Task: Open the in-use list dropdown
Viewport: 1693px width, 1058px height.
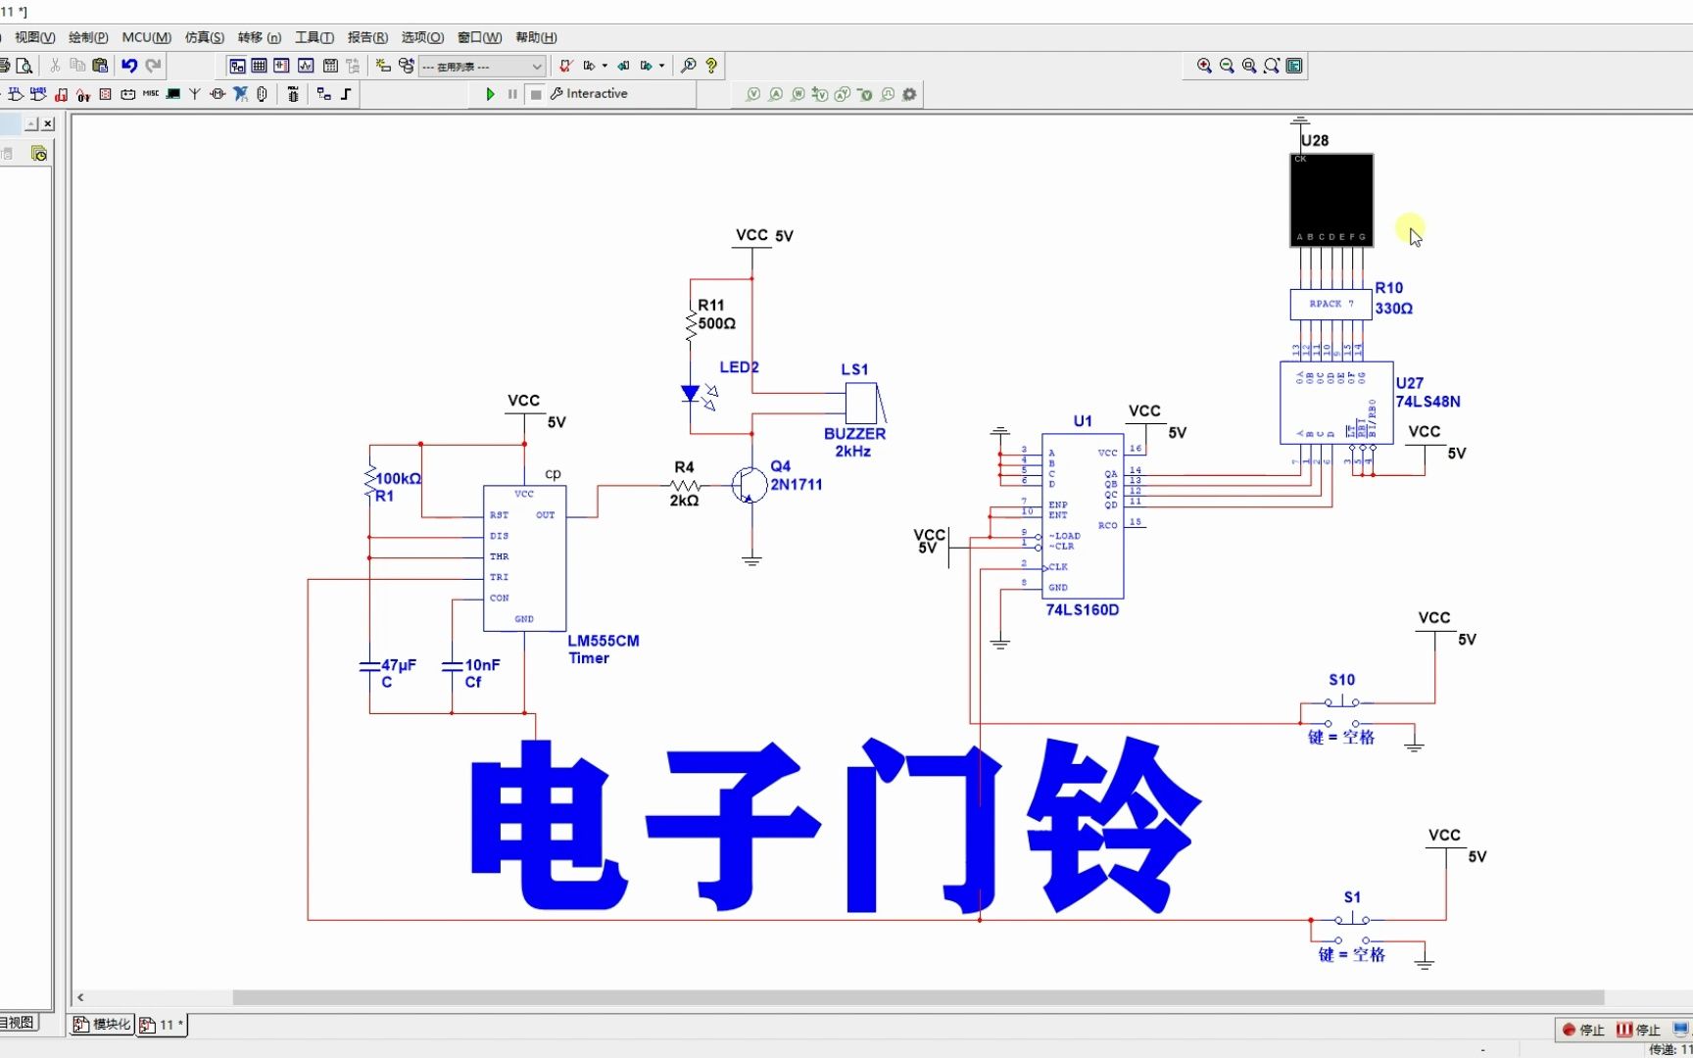Action: (x=481, y=67)
